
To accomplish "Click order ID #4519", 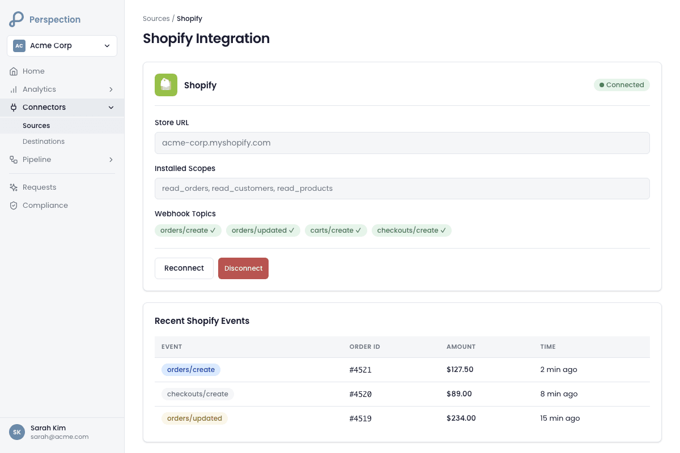I will [x=360, y=418].
